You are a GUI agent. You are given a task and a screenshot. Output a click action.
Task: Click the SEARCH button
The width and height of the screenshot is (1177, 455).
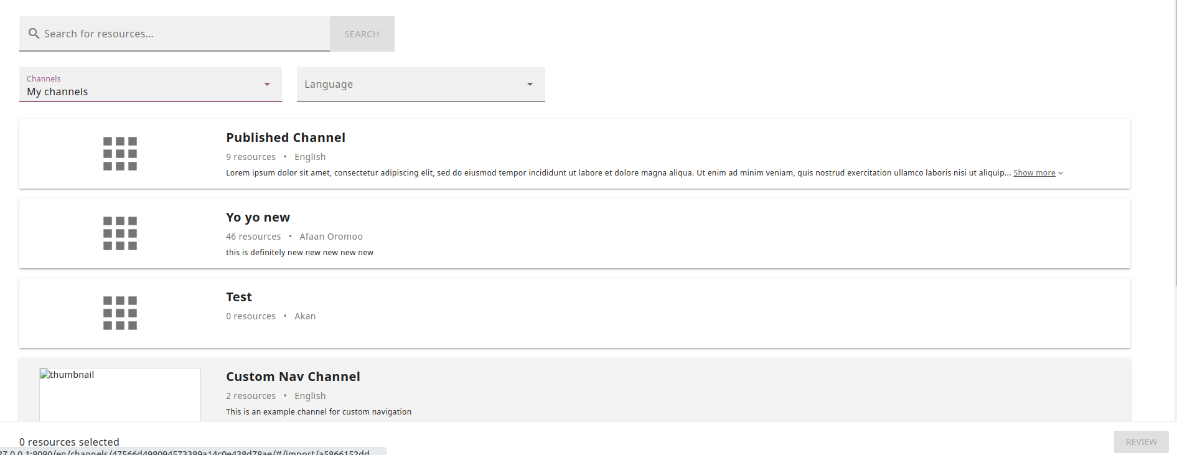pyautogui.click(x=362, y=34)
